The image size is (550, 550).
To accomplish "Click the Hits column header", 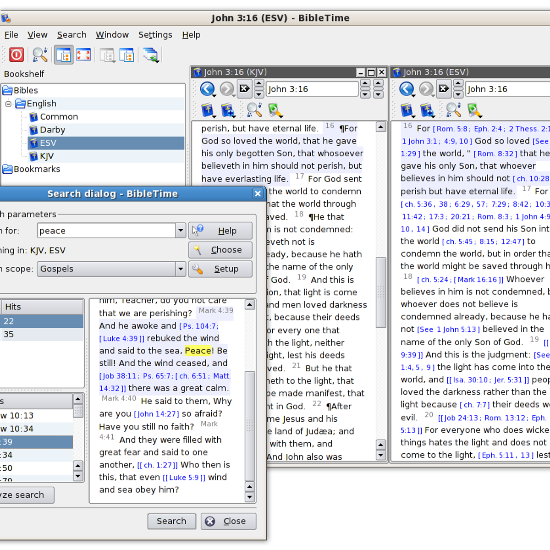I will [42, 307].
